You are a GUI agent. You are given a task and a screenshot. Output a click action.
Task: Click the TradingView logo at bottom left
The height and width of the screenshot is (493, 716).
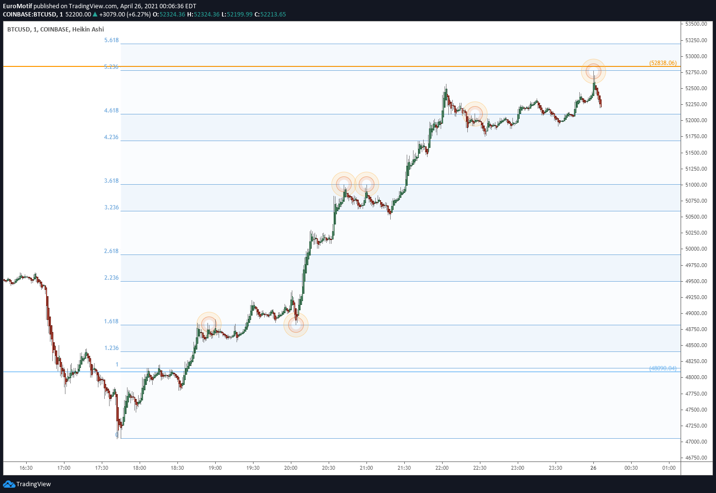pos(27,484)
